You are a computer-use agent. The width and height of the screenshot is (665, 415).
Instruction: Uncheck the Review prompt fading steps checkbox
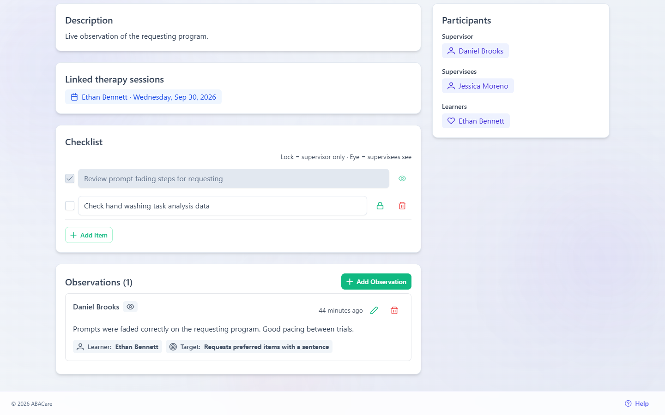pos(70,178)
